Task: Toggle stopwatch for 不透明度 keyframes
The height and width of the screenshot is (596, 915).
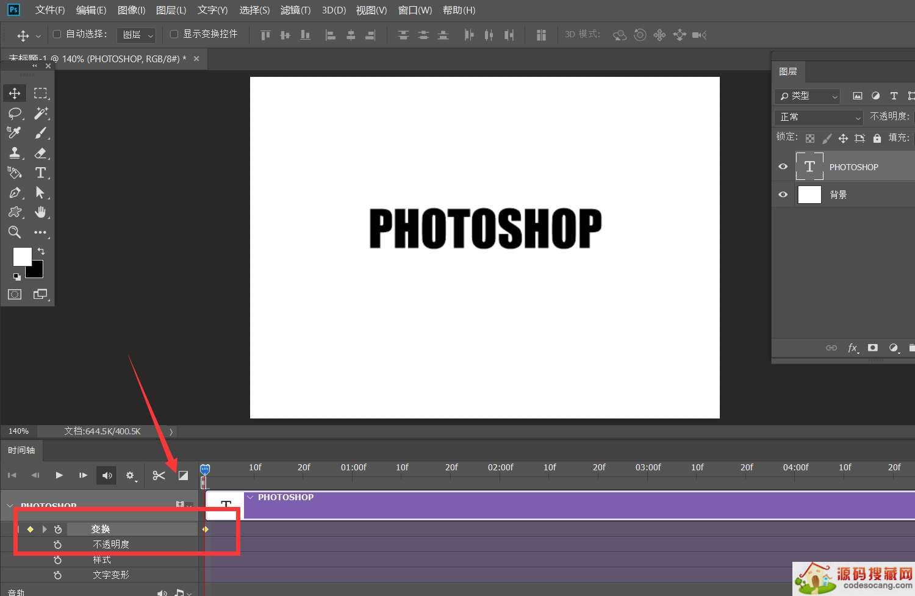Action: point(58,545)
